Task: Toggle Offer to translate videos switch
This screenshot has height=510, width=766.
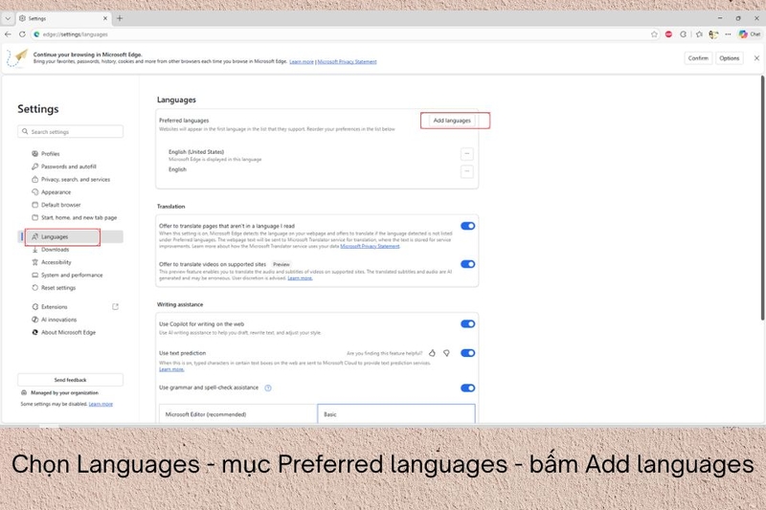Action: [x=467, y=264]
